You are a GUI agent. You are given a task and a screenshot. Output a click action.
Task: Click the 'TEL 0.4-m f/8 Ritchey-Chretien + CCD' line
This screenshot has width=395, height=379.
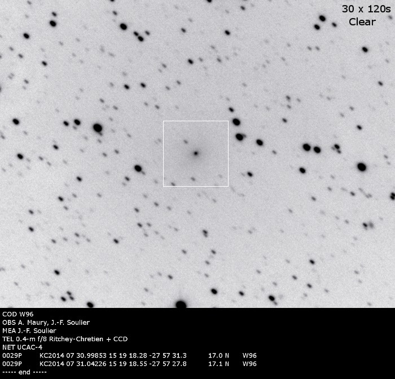[x=65, y=339]
